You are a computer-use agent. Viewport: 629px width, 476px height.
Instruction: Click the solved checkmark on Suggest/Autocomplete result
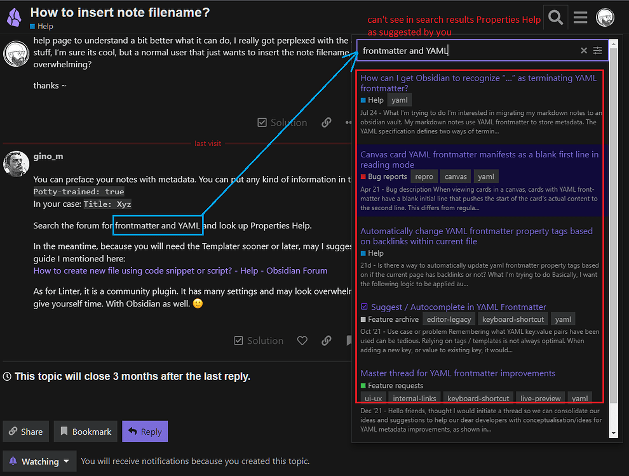coord(364,307)
